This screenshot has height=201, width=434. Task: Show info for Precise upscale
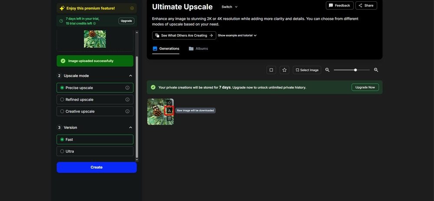127,88
